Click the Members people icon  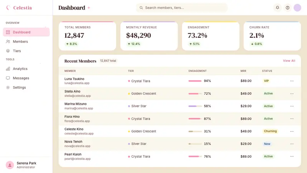(x=8, y=42)
